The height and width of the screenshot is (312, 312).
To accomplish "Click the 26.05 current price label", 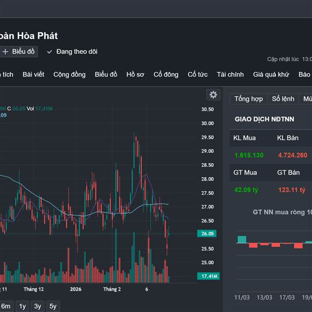I will coord(208,234).
